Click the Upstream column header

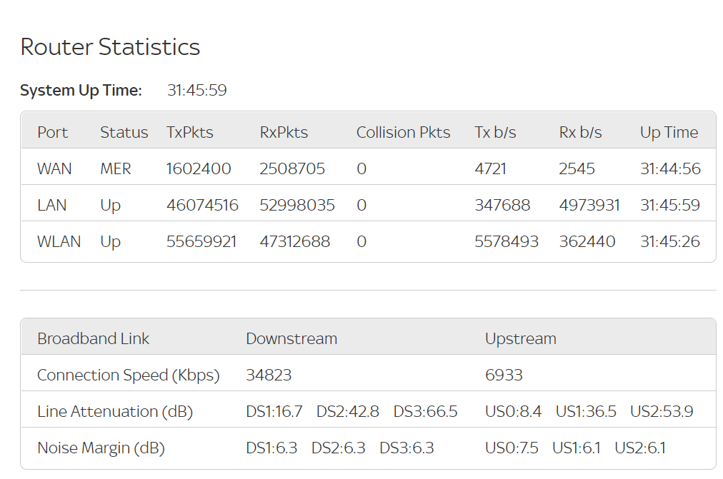tap(520, 339)
